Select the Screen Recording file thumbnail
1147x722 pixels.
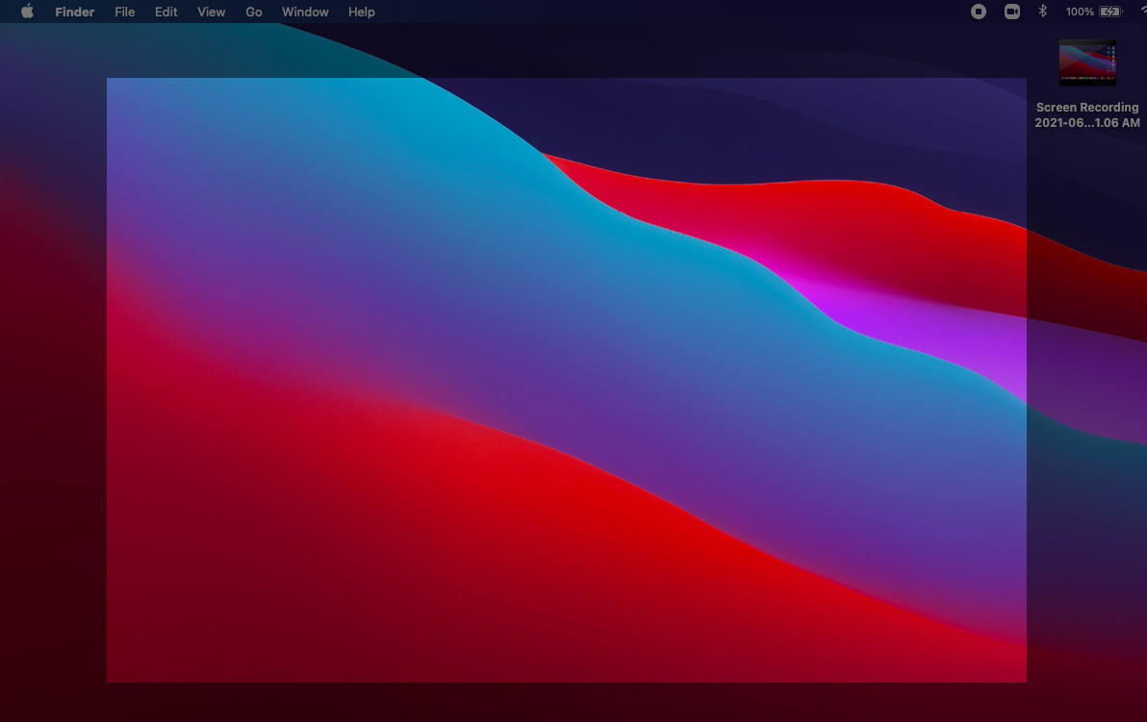click(1087, 62)
